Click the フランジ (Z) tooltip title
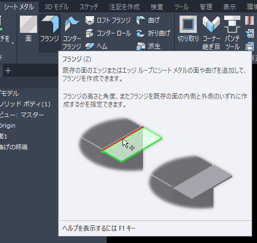The image size is (257, 243). (77, 59)
